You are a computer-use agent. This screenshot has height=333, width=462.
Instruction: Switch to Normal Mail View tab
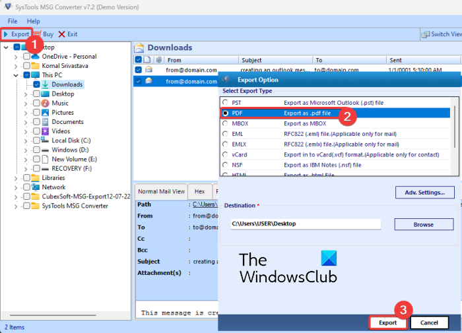[161, 192]
